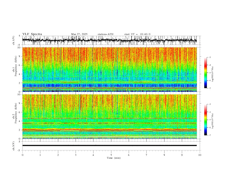Screen dimensions: 225x174
Task: Click the ch.1 waveform trace panel
Action: click(x=112, y=40)
